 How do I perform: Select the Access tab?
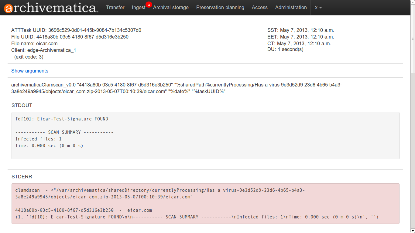(x=259, y=8)
